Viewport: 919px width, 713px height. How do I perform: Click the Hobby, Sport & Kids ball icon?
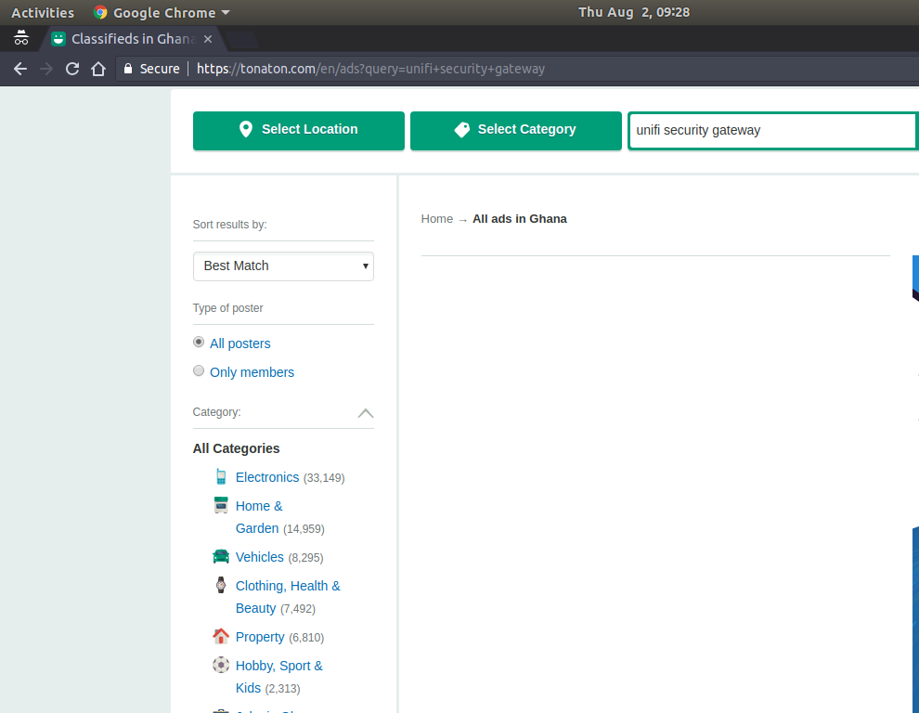(221, 666)
